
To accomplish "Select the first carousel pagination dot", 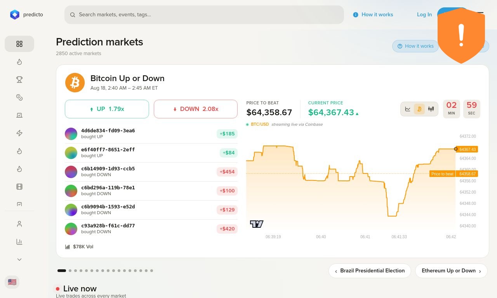I will pos(62,271).
